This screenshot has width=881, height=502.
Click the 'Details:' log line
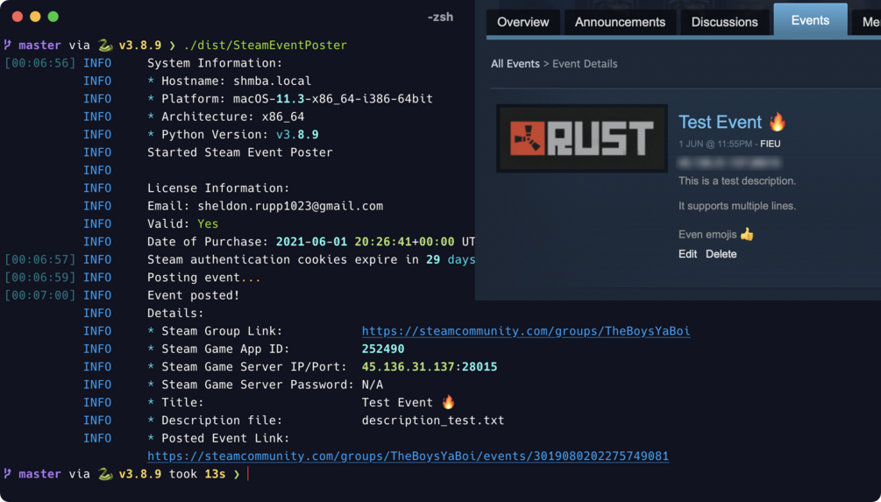[175, 314]
